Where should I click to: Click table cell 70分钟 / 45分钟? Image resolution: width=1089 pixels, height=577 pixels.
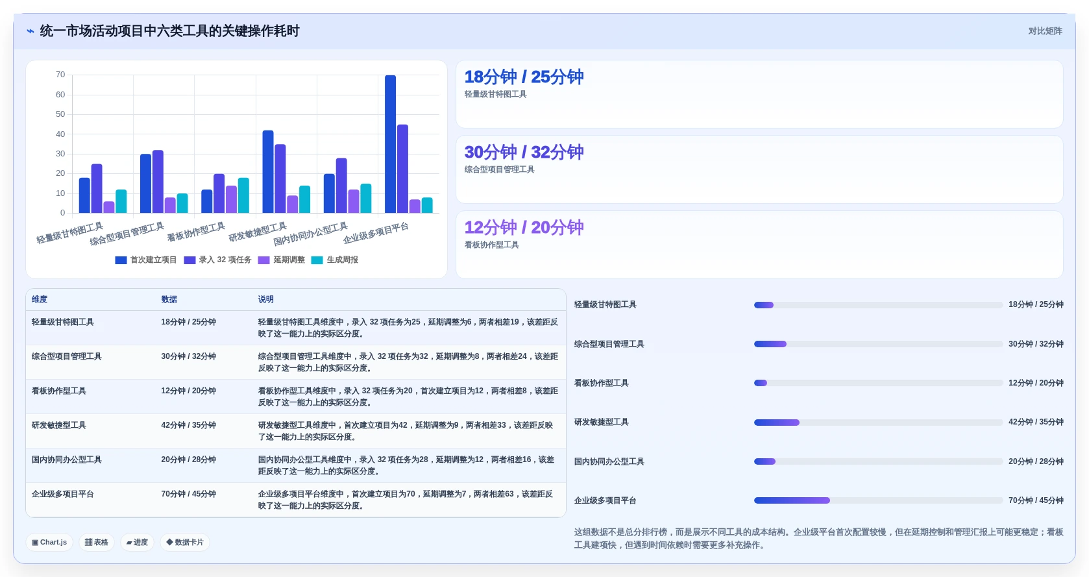pos(189,494)
